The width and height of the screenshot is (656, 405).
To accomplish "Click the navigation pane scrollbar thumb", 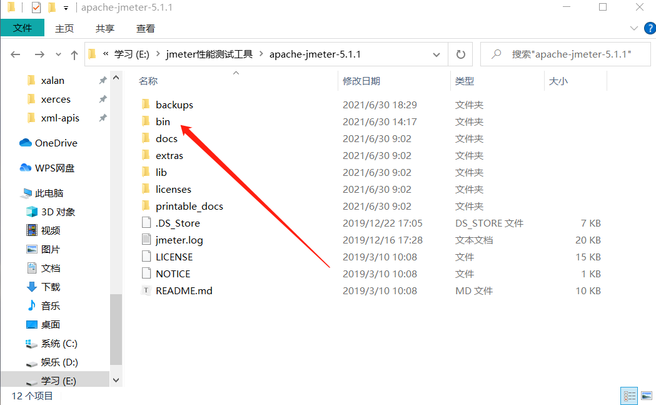I will click(x=116, y=329).
